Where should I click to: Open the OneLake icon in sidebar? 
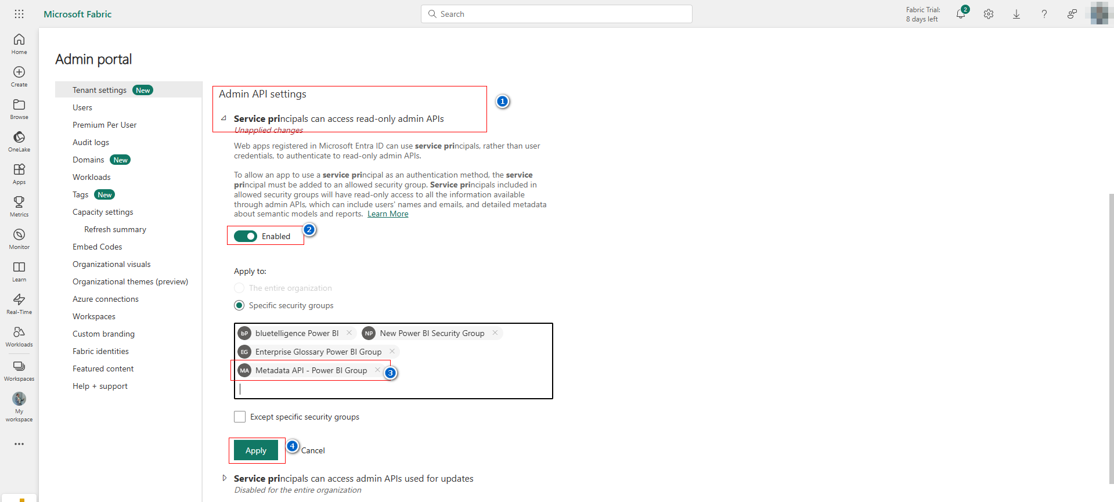19,138
